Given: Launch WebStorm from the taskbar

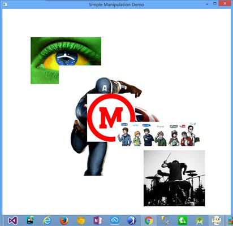Looking at the screenshot, I should tap(30, 220).
